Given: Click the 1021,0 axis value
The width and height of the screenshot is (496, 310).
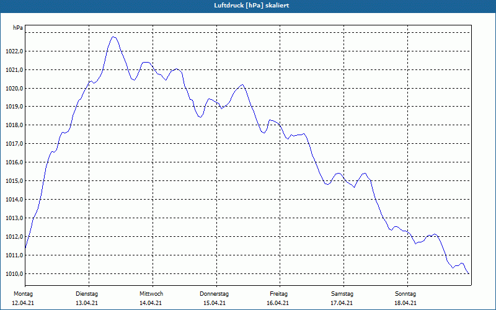Looking at the screenshot, I should (x=14, y=70).
